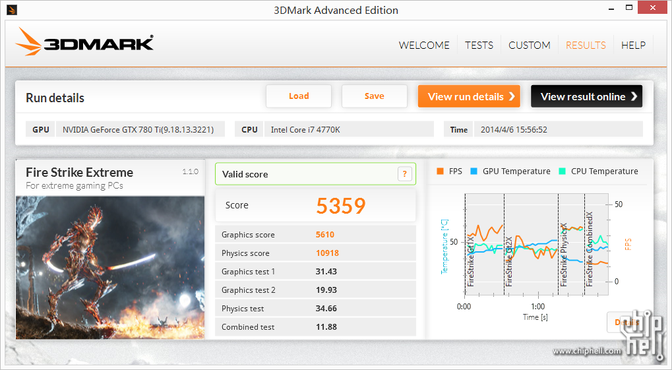Click the GPU Temperature legend label
The image size is (672, 370).
516,171
